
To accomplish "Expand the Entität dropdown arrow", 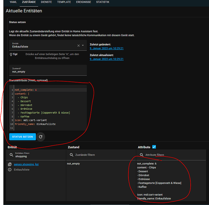I will point(83,45).
